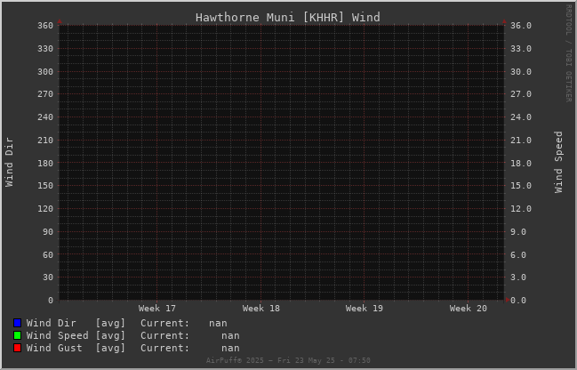
Task: Click the left axis value 180
Action: tap(45, 163)
